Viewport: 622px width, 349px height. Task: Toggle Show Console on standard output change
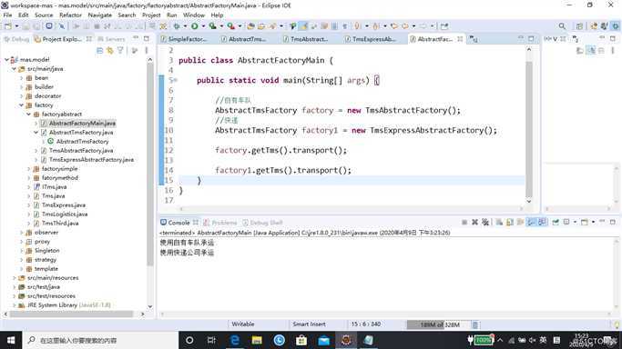(x=531, y=223)
